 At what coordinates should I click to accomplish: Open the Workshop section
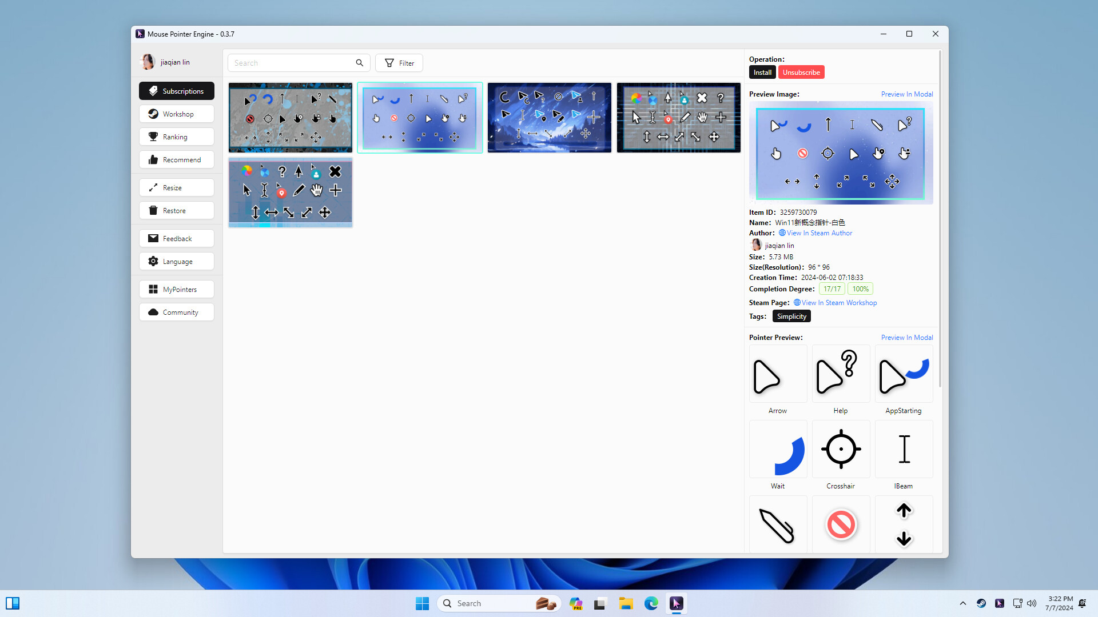pos(176,114)
